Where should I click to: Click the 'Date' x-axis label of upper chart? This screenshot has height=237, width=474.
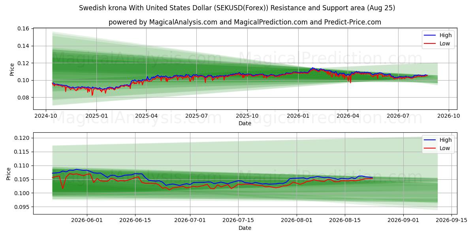(245, 124)
